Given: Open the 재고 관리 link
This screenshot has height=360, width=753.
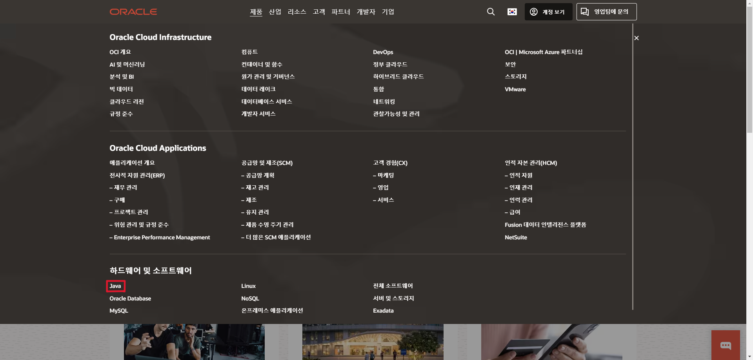Looking at the screenshot, I should pos(255,188).
